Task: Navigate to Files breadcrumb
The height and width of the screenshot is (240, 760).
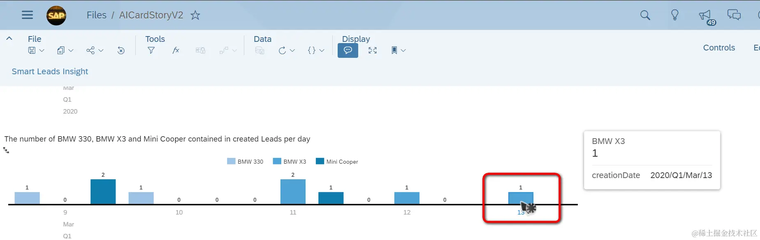Action: coord(97,15)
